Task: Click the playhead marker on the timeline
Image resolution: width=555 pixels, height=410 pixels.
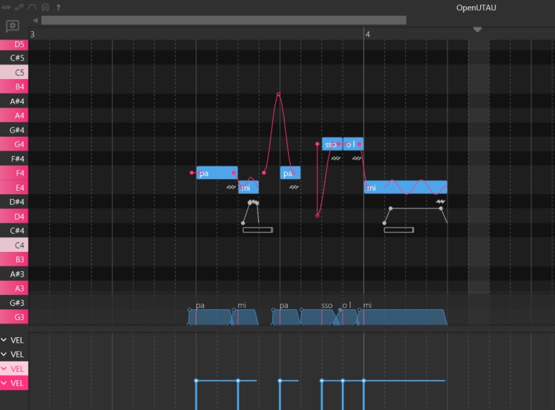Action: click(x=477, y=30)
